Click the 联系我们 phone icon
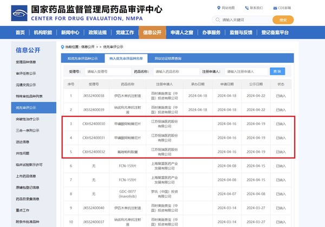The image size is (325, 227). pyautogui.click(x=246, y=8)
